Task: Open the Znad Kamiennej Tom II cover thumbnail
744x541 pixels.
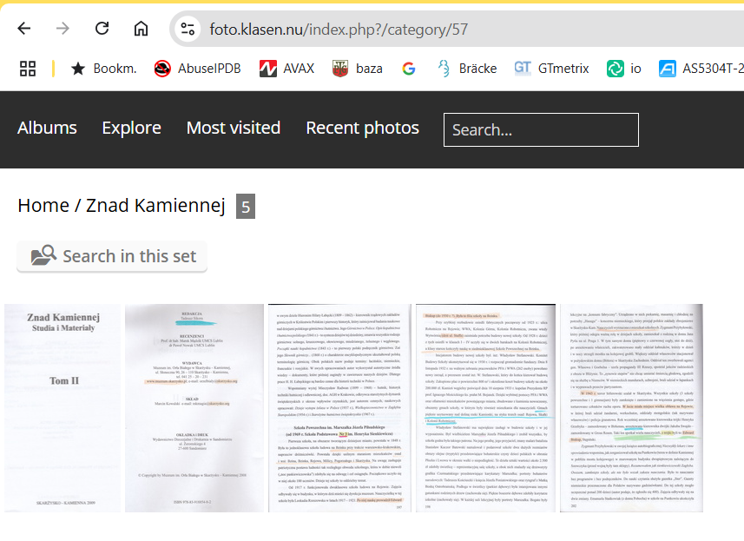Action: coord(63,408)
